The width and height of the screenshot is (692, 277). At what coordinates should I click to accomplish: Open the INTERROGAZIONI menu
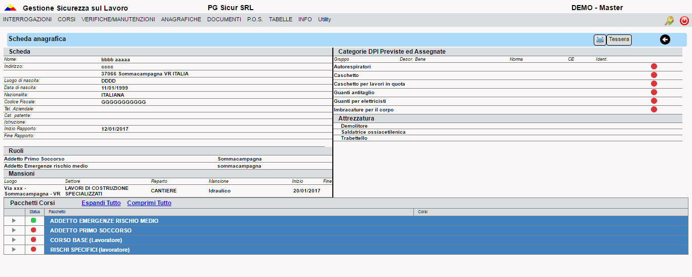pyautogui.click(x=27, y=19)
